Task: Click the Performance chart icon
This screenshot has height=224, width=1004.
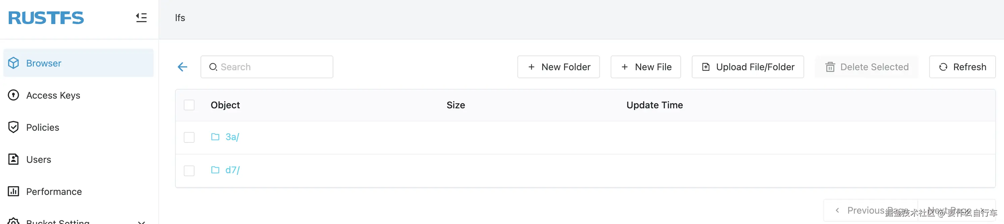Action: coord(14,191)
